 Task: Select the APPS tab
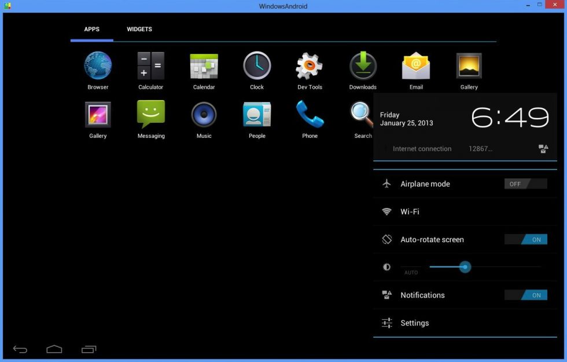(x=91, y=29)
